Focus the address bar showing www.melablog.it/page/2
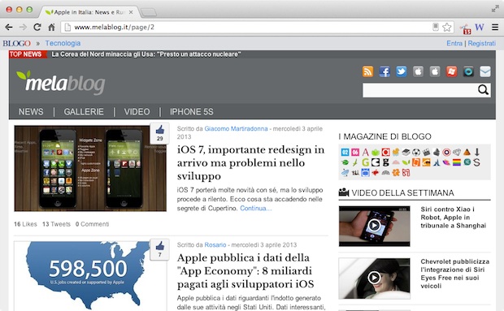 pyautogui.click(x=245, y=28)
